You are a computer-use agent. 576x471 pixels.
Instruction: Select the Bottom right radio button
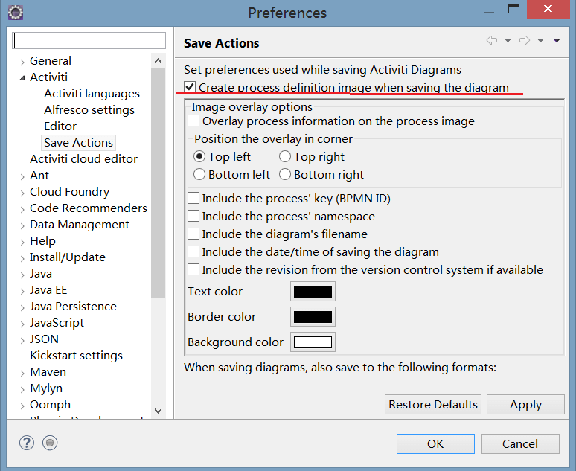tap(285, 175)
